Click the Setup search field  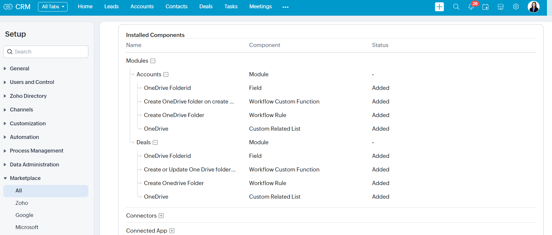46,52
